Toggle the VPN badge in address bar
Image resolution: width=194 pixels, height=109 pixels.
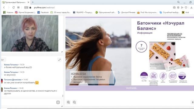pyautogui.click(x=26, y=8)
